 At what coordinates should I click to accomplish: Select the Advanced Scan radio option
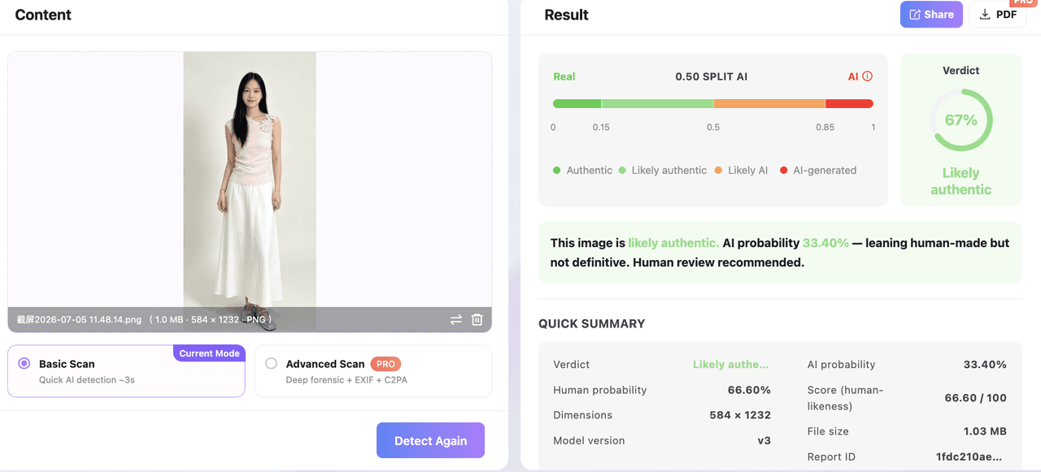point(271,364)
